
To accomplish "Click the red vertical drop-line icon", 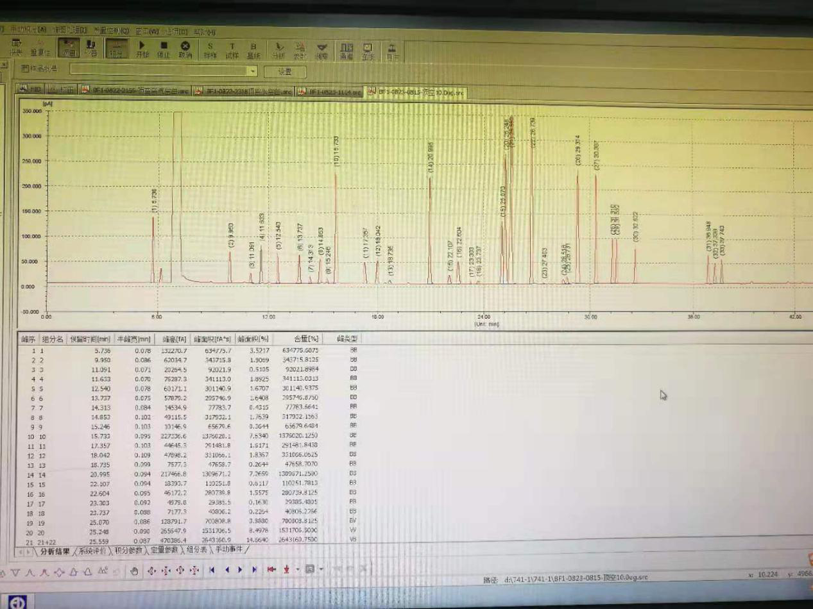I will pos(287,570).
